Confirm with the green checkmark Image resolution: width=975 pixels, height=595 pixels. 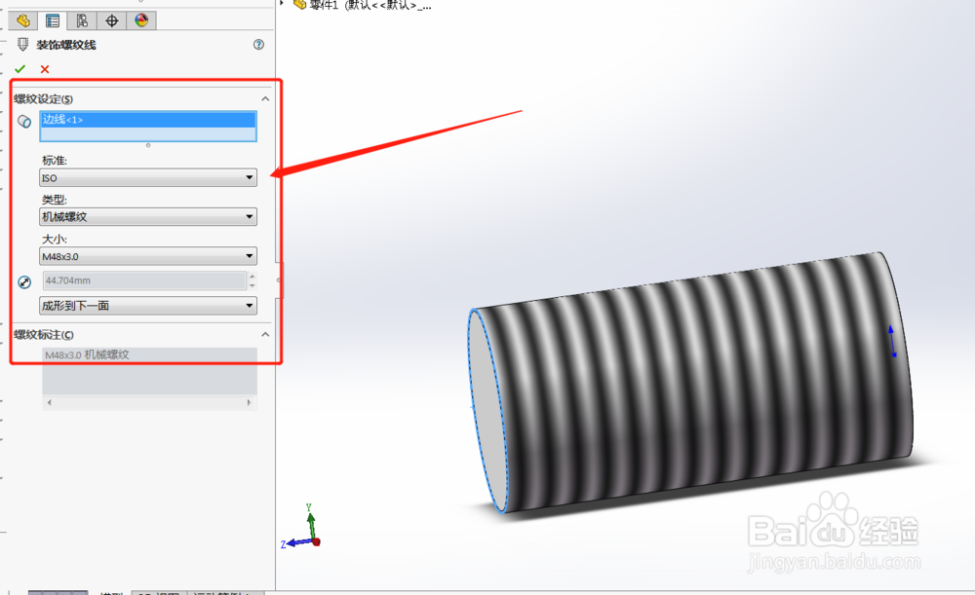click(x=19, y=69)
